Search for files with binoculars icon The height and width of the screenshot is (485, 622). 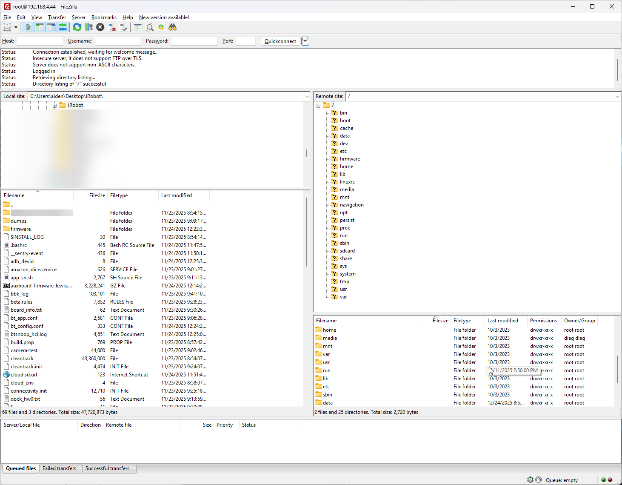[x=172, y=27]
